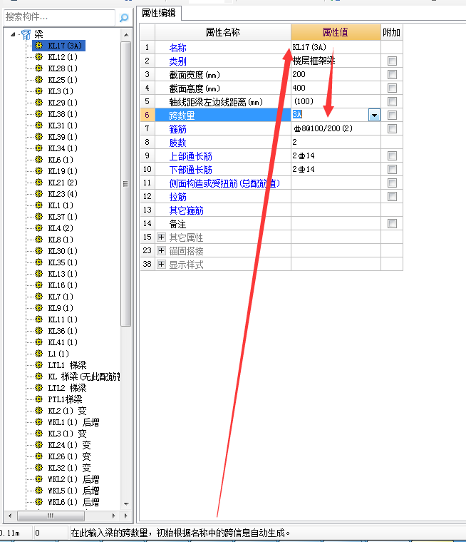
Task: Toggle the 附加 checkbox for 轴线距梁左边线距离
Action: point(392,101)
